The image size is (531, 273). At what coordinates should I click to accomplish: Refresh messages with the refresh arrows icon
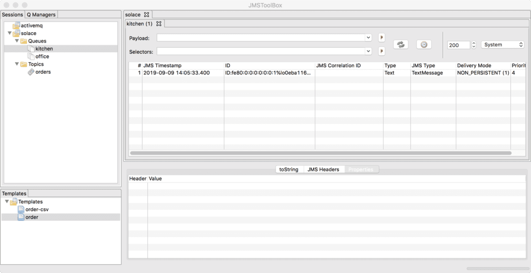[401, 44]
